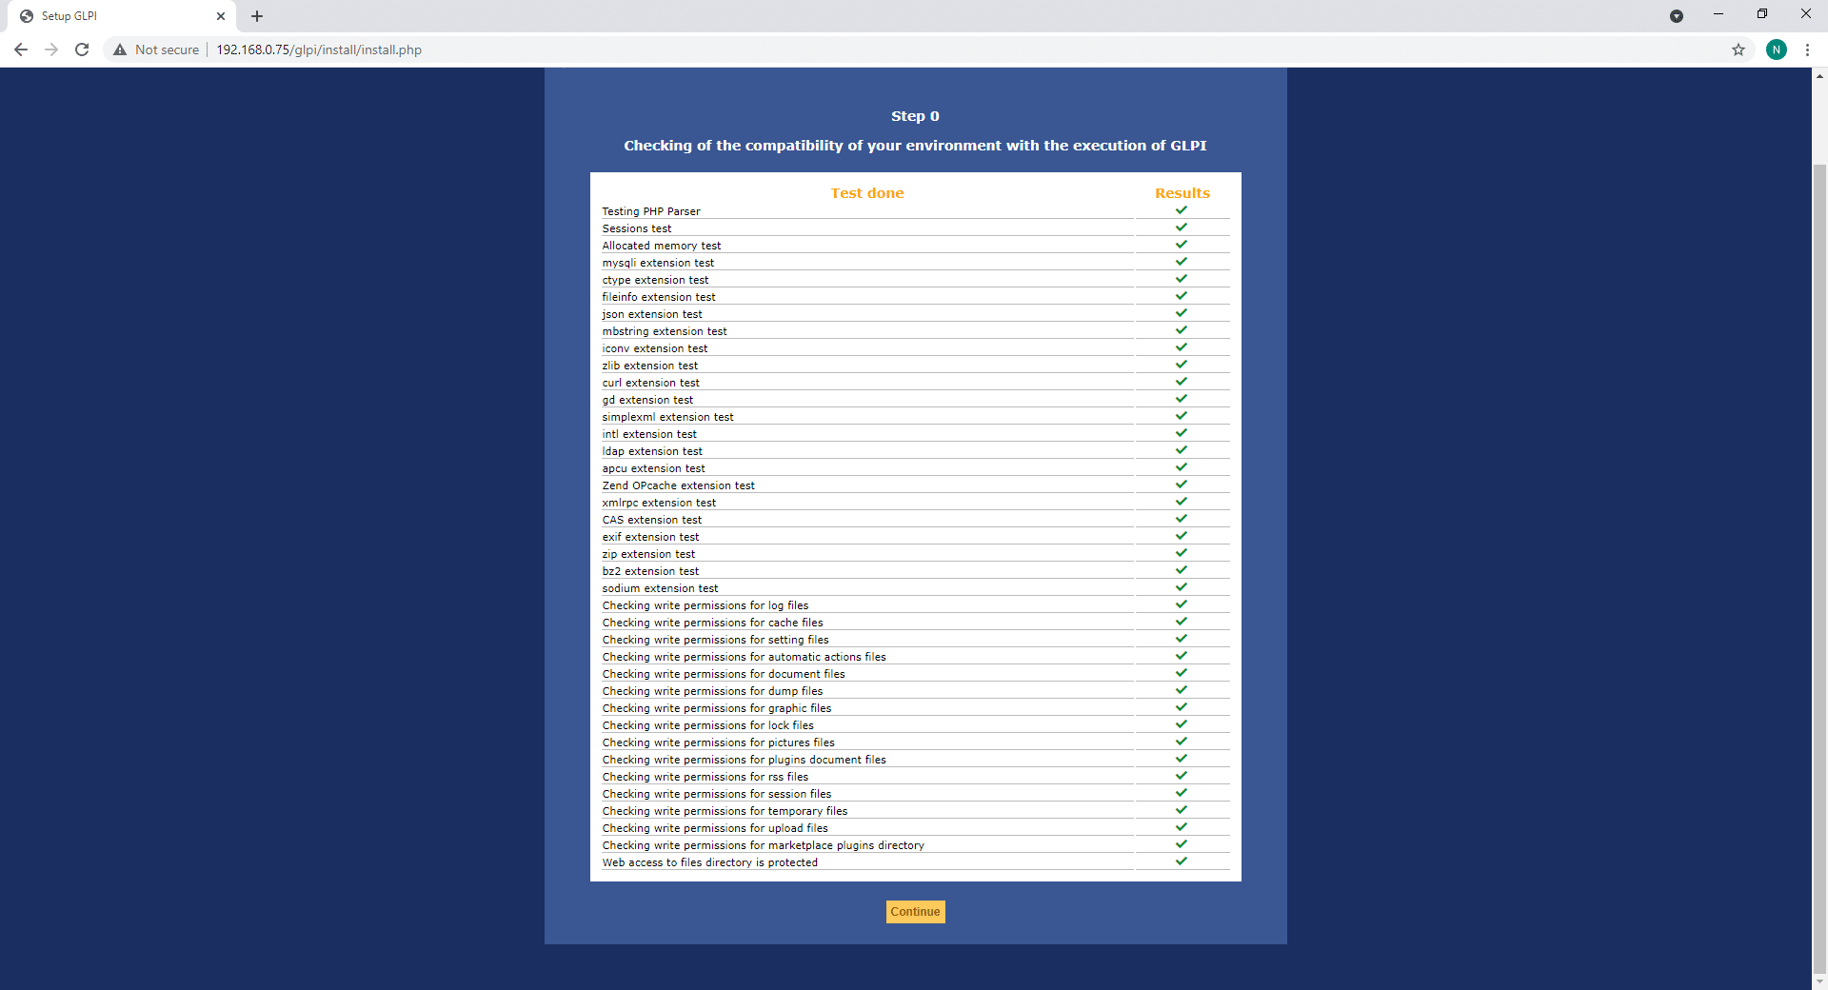1828x990 pixels.
Task: Click the address bar URL
Action: point(319,49)
